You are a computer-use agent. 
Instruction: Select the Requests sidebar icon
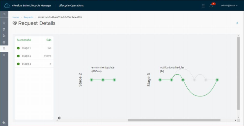click(4, 49)
